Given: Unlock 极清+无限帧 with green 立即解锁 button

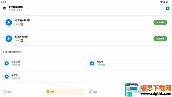Looking at the screenshot, I should pos(160,39).
